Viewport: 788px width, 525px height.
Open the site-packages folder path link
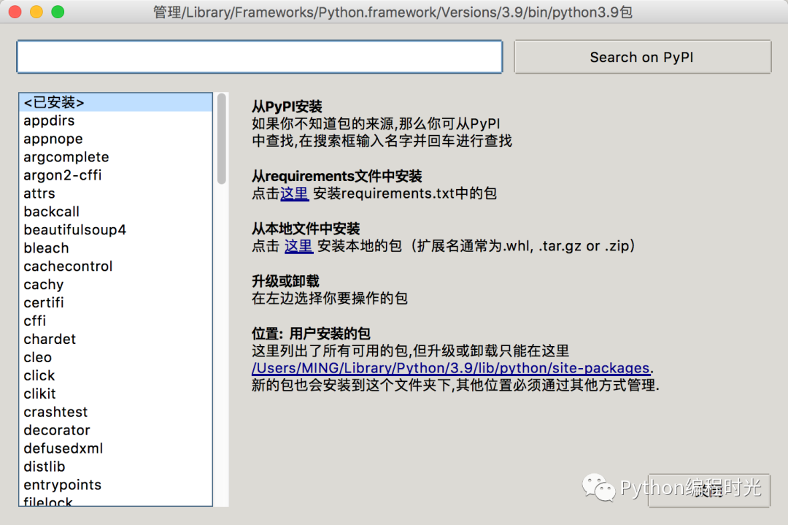tap(451, 368)
